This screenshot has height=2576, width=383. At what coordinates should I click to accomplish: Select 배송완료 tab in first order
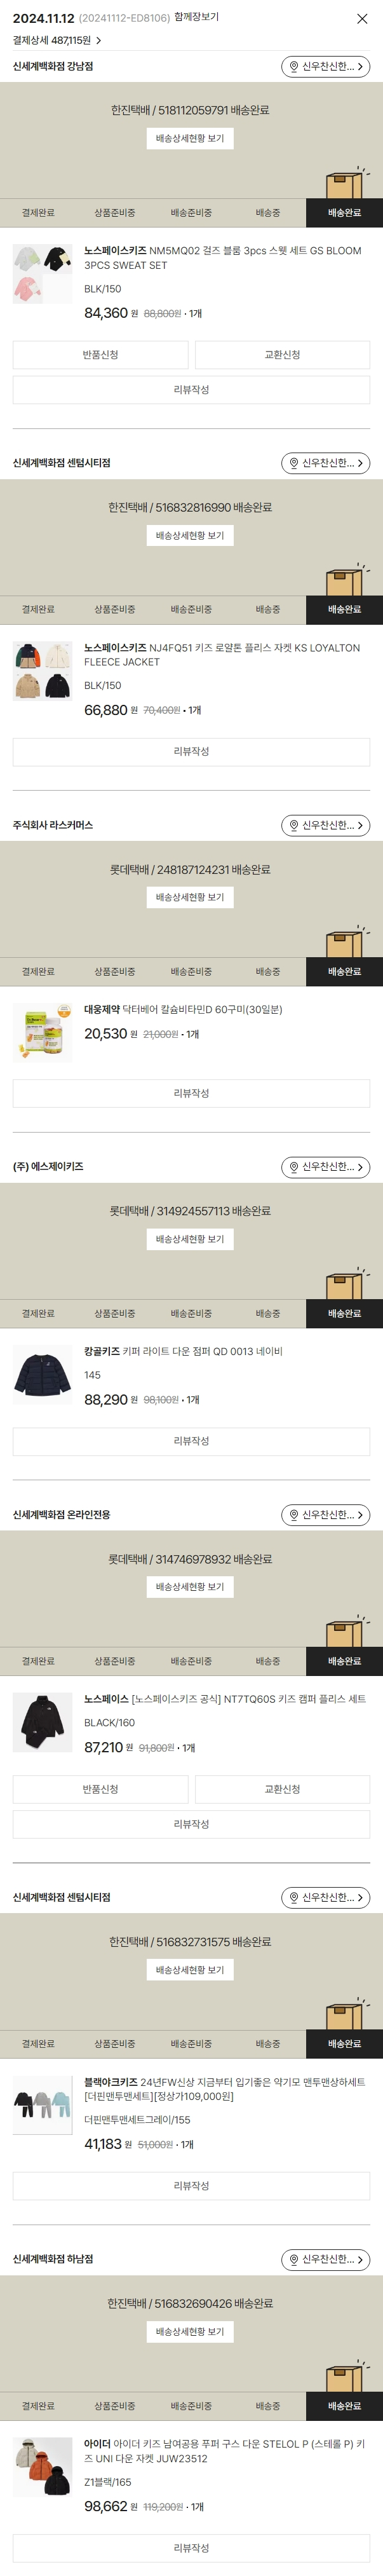coord(344,213)
